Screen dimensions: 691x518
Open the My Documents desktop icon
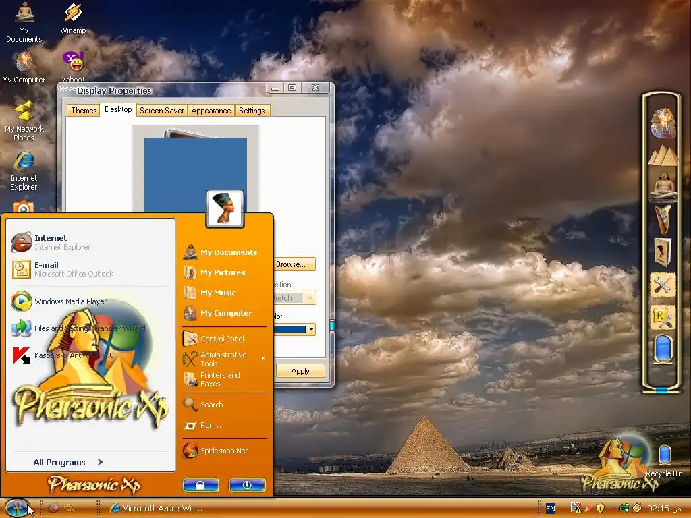[24, 22]
